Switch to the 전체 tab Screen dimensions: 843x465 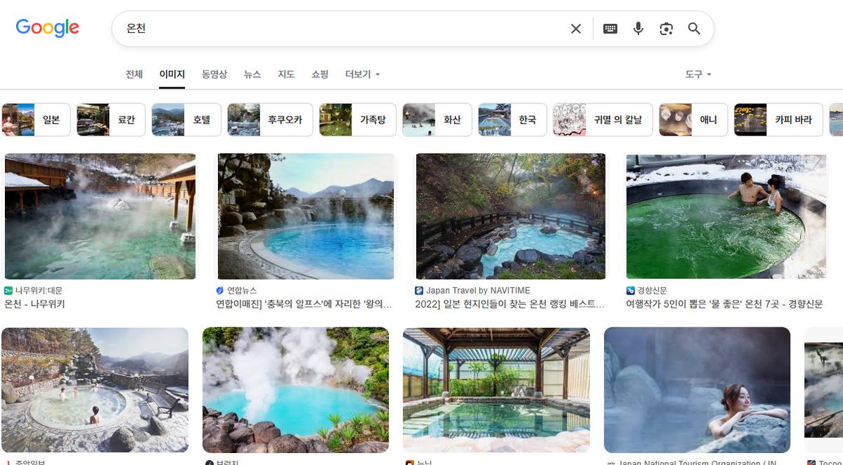[134, 74]
